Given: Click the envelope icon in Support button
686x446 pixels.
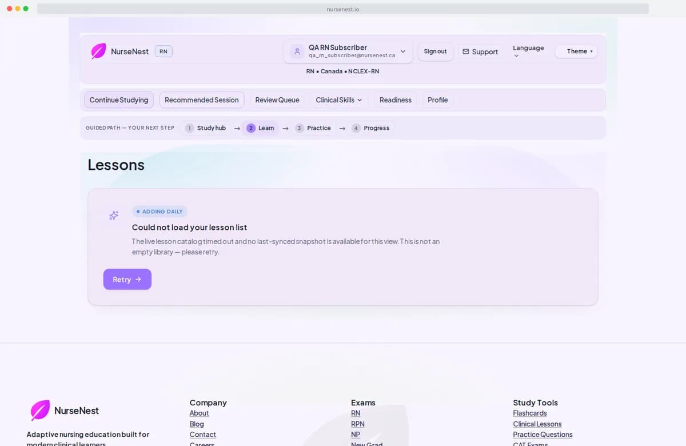Looking at the screenshot, I should (466, 51).
